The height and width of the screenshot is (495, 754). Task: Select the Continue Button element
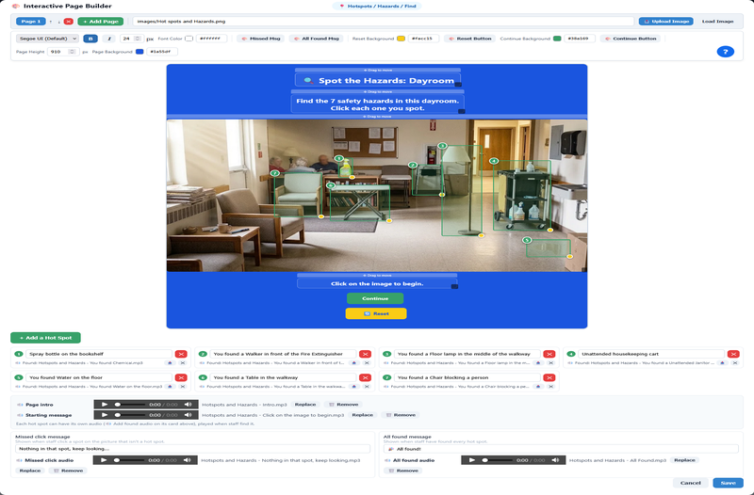631,39
